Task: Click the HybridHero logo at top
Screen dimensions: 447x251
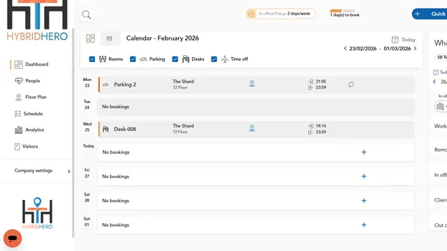Action: click(37, 20)
